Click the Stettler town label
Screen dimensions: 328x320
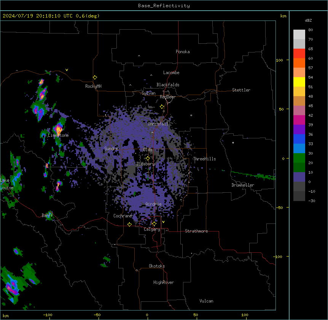241,90
